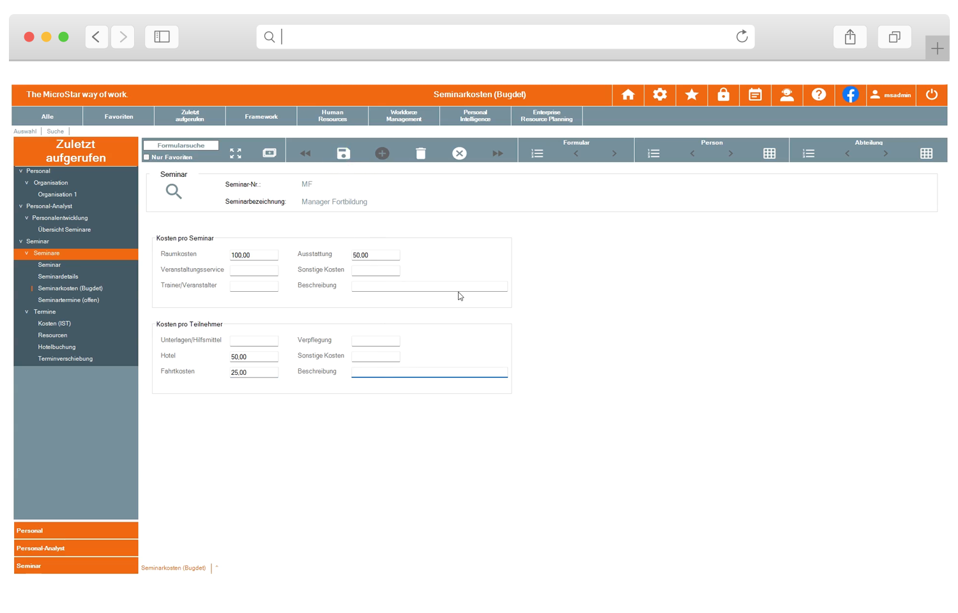
Task: Switch to the Favoriten tab
Action: click(x=119, y=117)
